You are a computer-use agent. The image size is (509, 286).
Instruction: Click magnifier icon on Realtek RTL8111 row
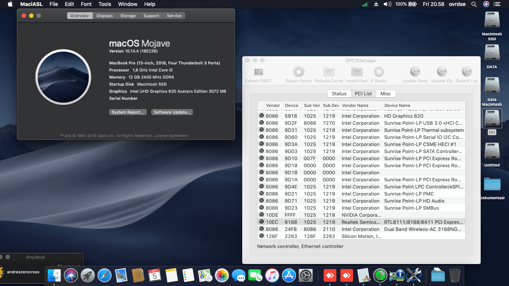tap(262, 222)
